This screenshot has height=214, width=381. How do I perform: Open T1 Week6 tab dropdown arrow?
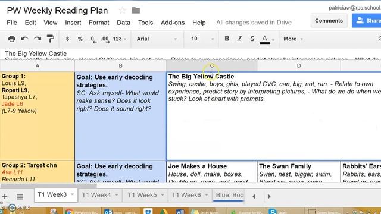pos(207,195)
